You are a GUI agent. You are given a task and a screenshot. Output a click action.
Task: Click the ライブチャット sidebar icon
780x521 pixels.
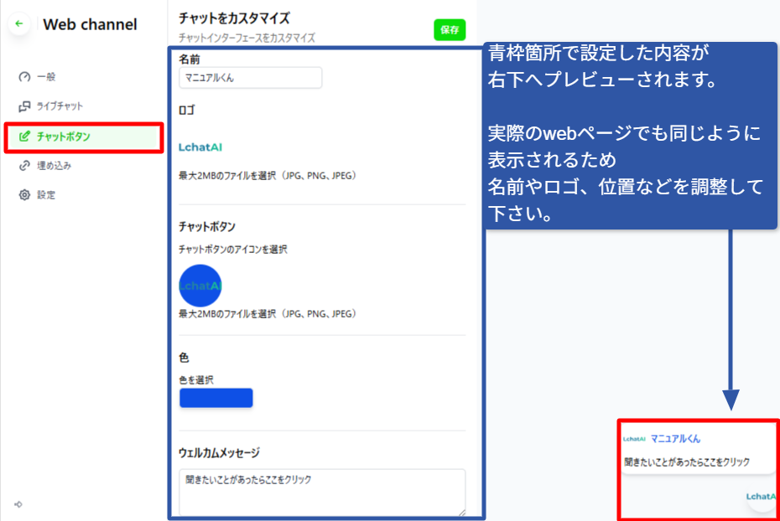pyautogui.click(x=24, y=106)
